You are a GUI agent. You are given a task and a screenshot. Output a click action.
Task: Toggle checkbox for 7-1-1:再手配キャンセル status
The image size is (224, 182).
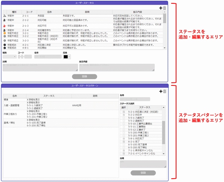(124, 150)
